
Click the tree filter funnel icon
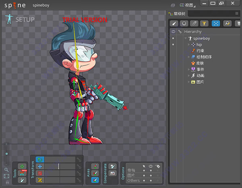pos(204,24)
